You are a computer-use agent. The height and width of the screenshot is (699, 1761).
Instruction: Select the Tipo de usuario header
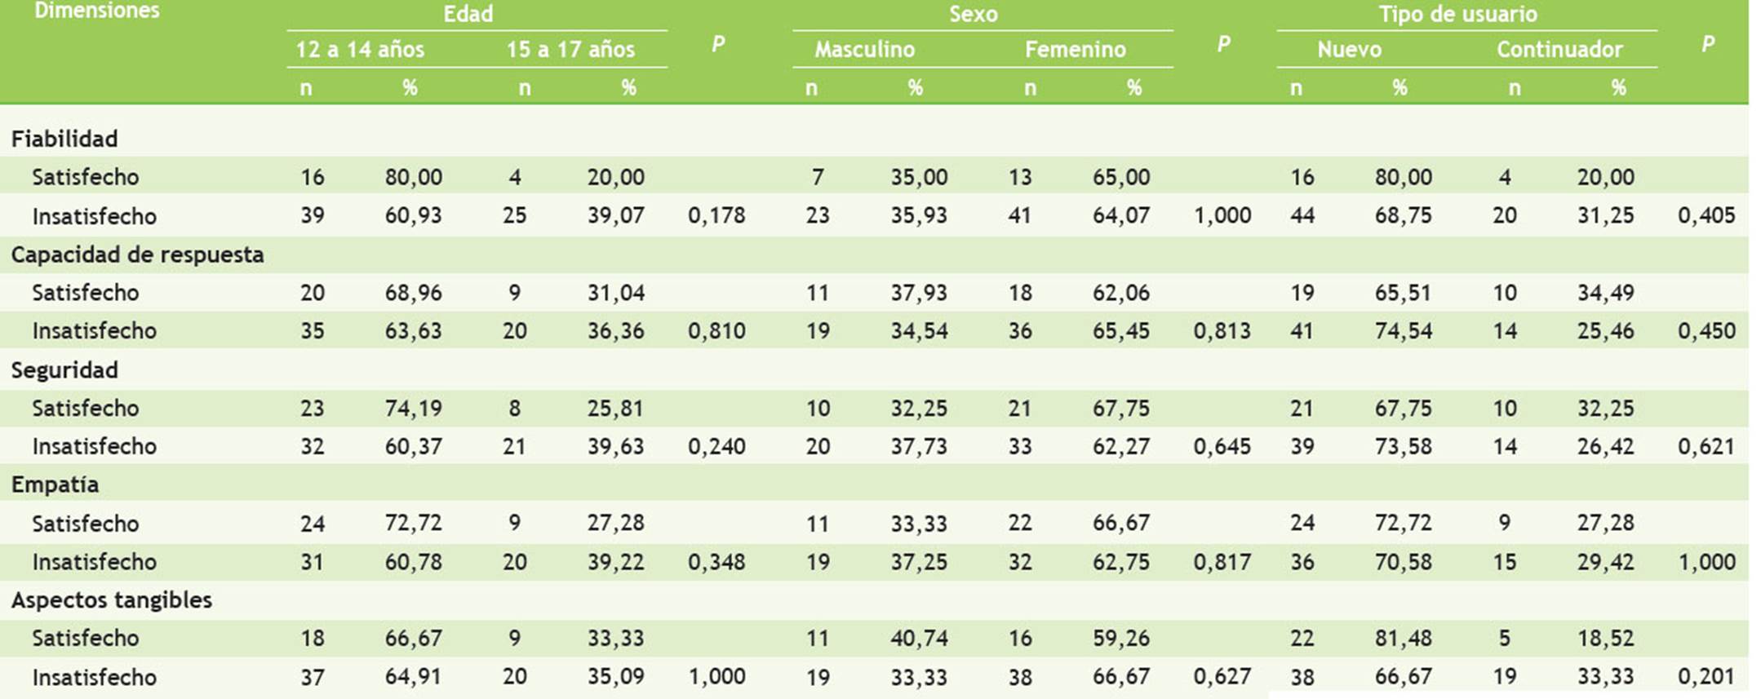pyautogui.click(x=1457, y=14)
